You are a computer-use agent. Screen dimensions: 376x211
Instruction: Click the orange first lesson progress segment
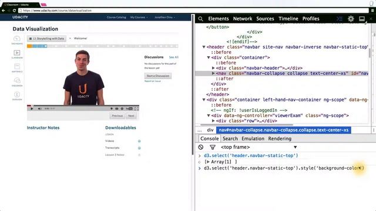coord(29,46)
